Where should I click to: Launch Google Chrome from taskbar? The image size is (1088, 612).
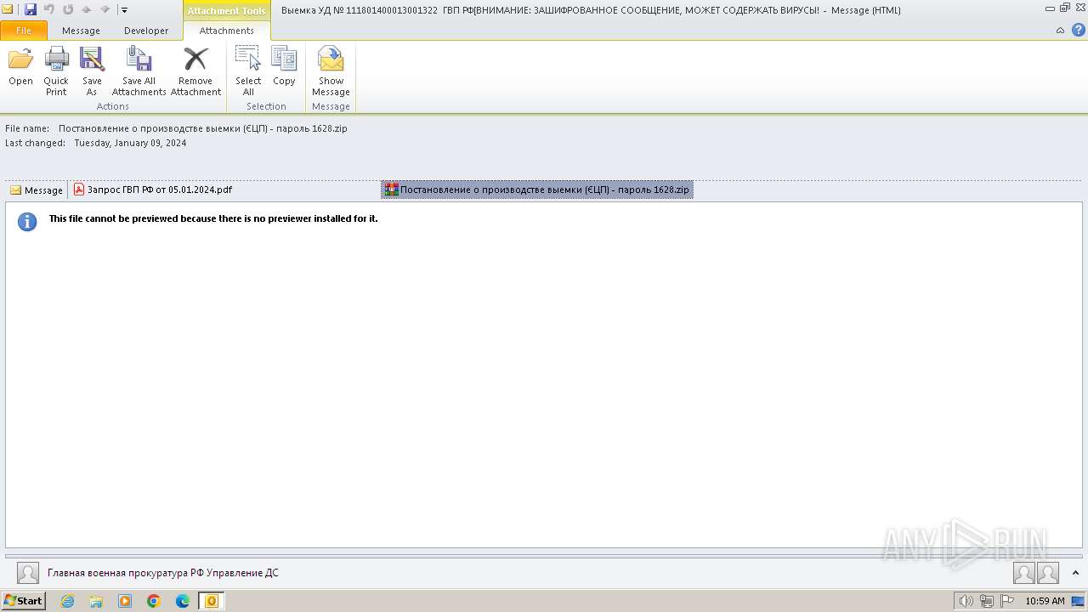(154, 601)
